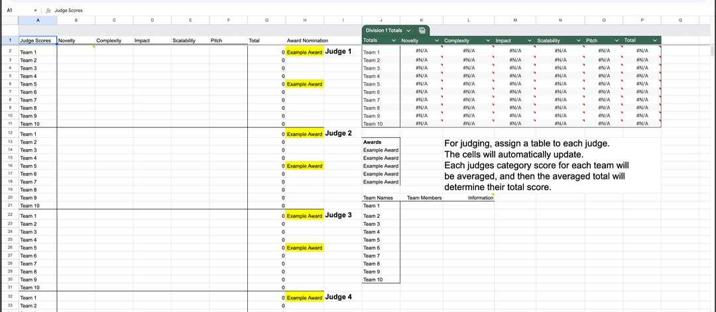Click the #N/A Novelty cell for Team 1

point(422,52)
